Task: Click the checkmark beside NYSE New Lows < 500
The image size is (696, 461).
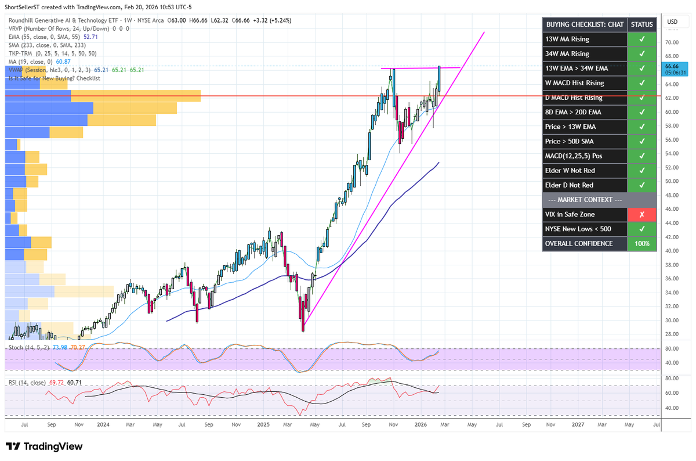Action: pos(642,229)
